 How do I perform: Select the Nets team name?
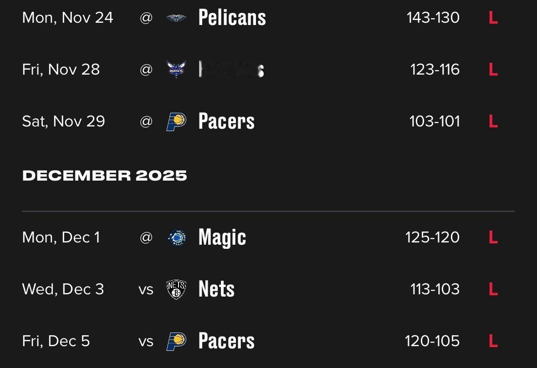(216, 289)
